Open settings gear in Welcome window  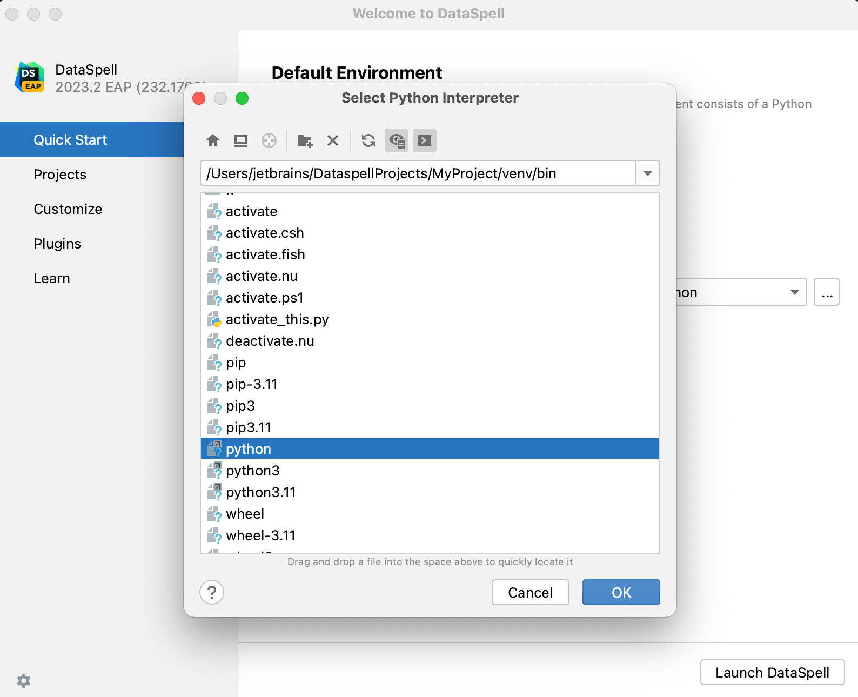point(24,680)
